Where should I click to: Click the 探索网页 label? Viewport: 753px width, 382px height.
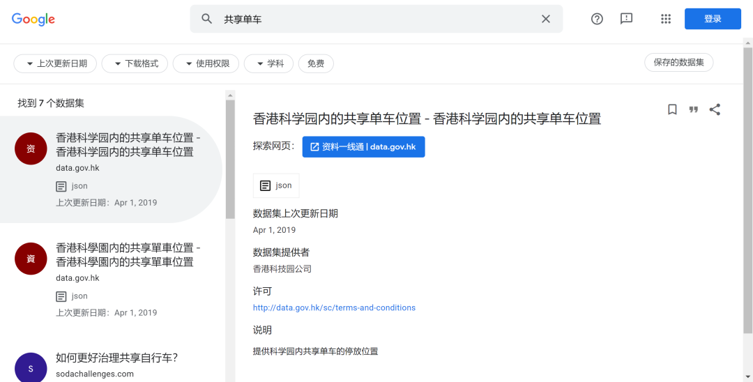point(274,146)
